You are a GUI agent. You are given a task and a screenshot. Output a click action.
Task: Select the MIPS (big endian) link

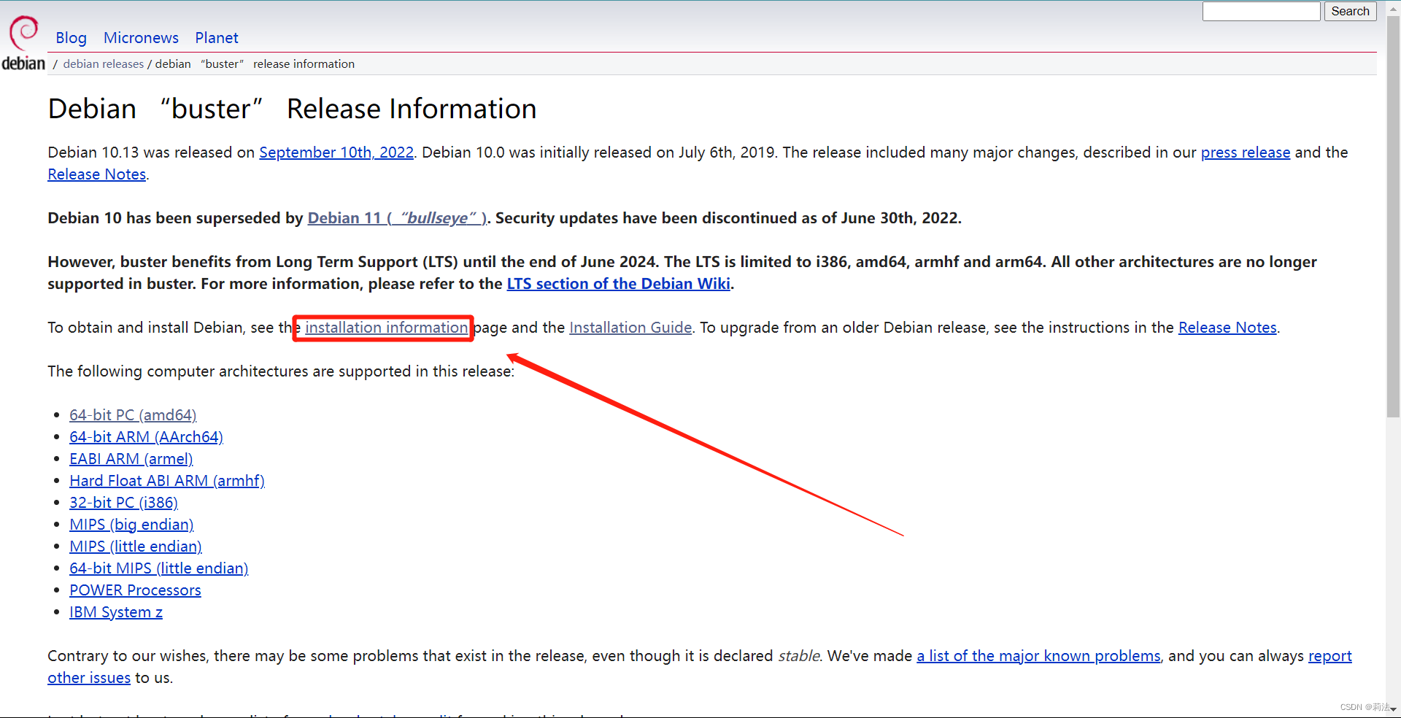click(131, 525)
